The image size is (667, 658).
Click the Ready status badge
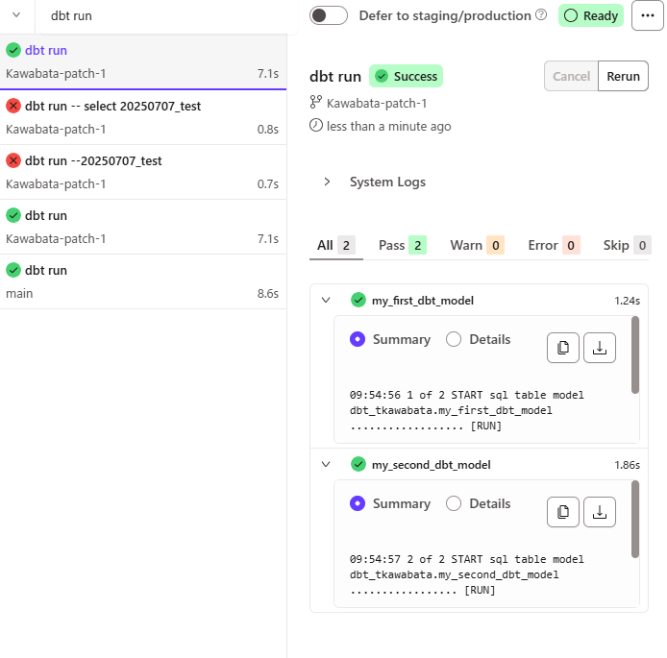pyautogui.click(x=591, y=15)
